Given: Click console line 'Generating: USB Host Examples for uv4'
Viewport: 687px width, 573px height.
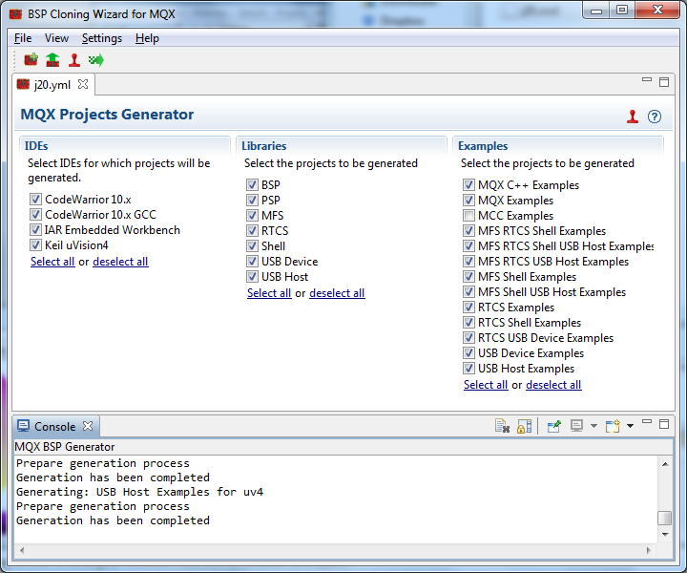Looking at the screenshot, I should click(x=139, y=492).
